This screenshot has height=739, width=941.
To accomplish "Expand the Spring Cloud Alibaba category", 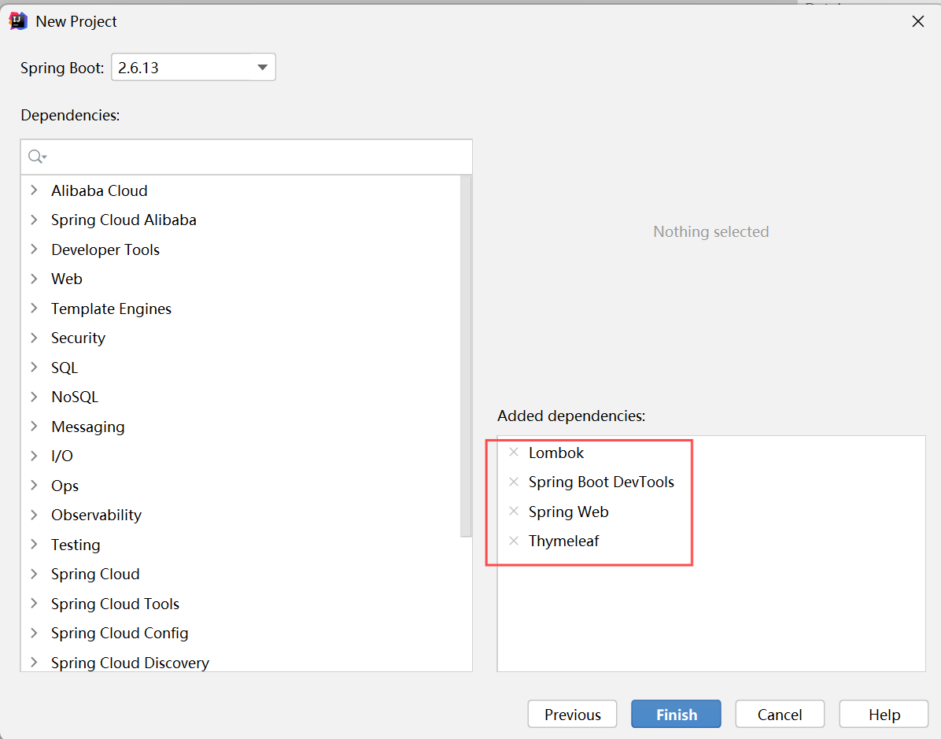I will click(x=34, y=220).
